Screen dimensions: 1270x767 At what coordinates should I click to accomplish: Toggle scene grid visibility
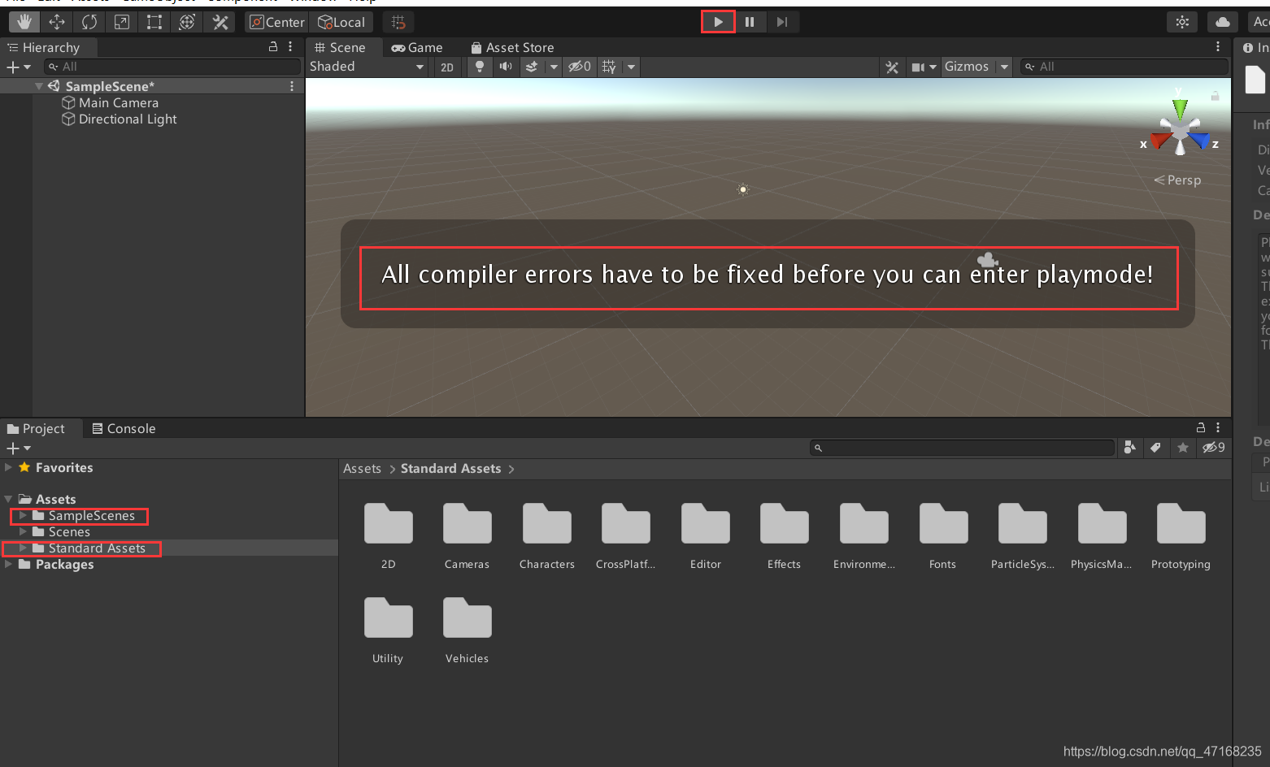point(609,67)
